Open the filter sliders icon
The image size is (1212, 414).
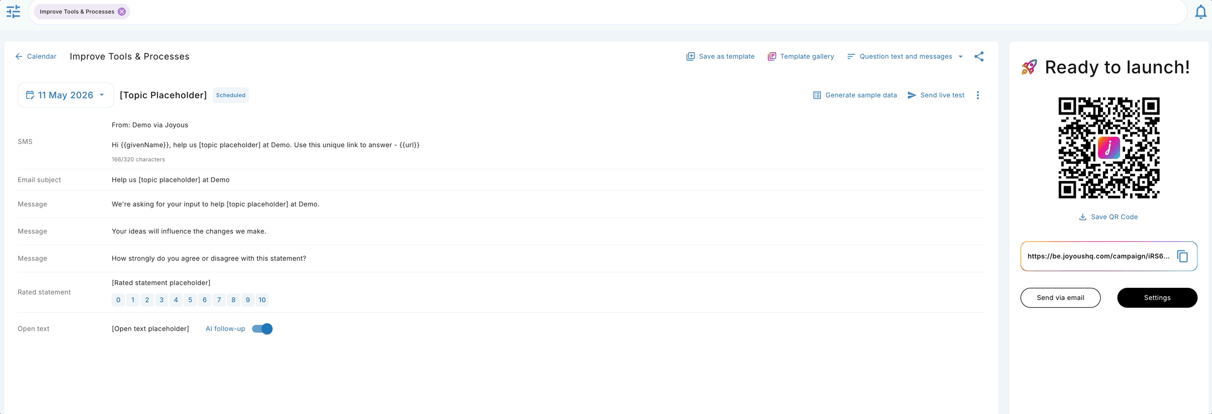tap(13, 12)
